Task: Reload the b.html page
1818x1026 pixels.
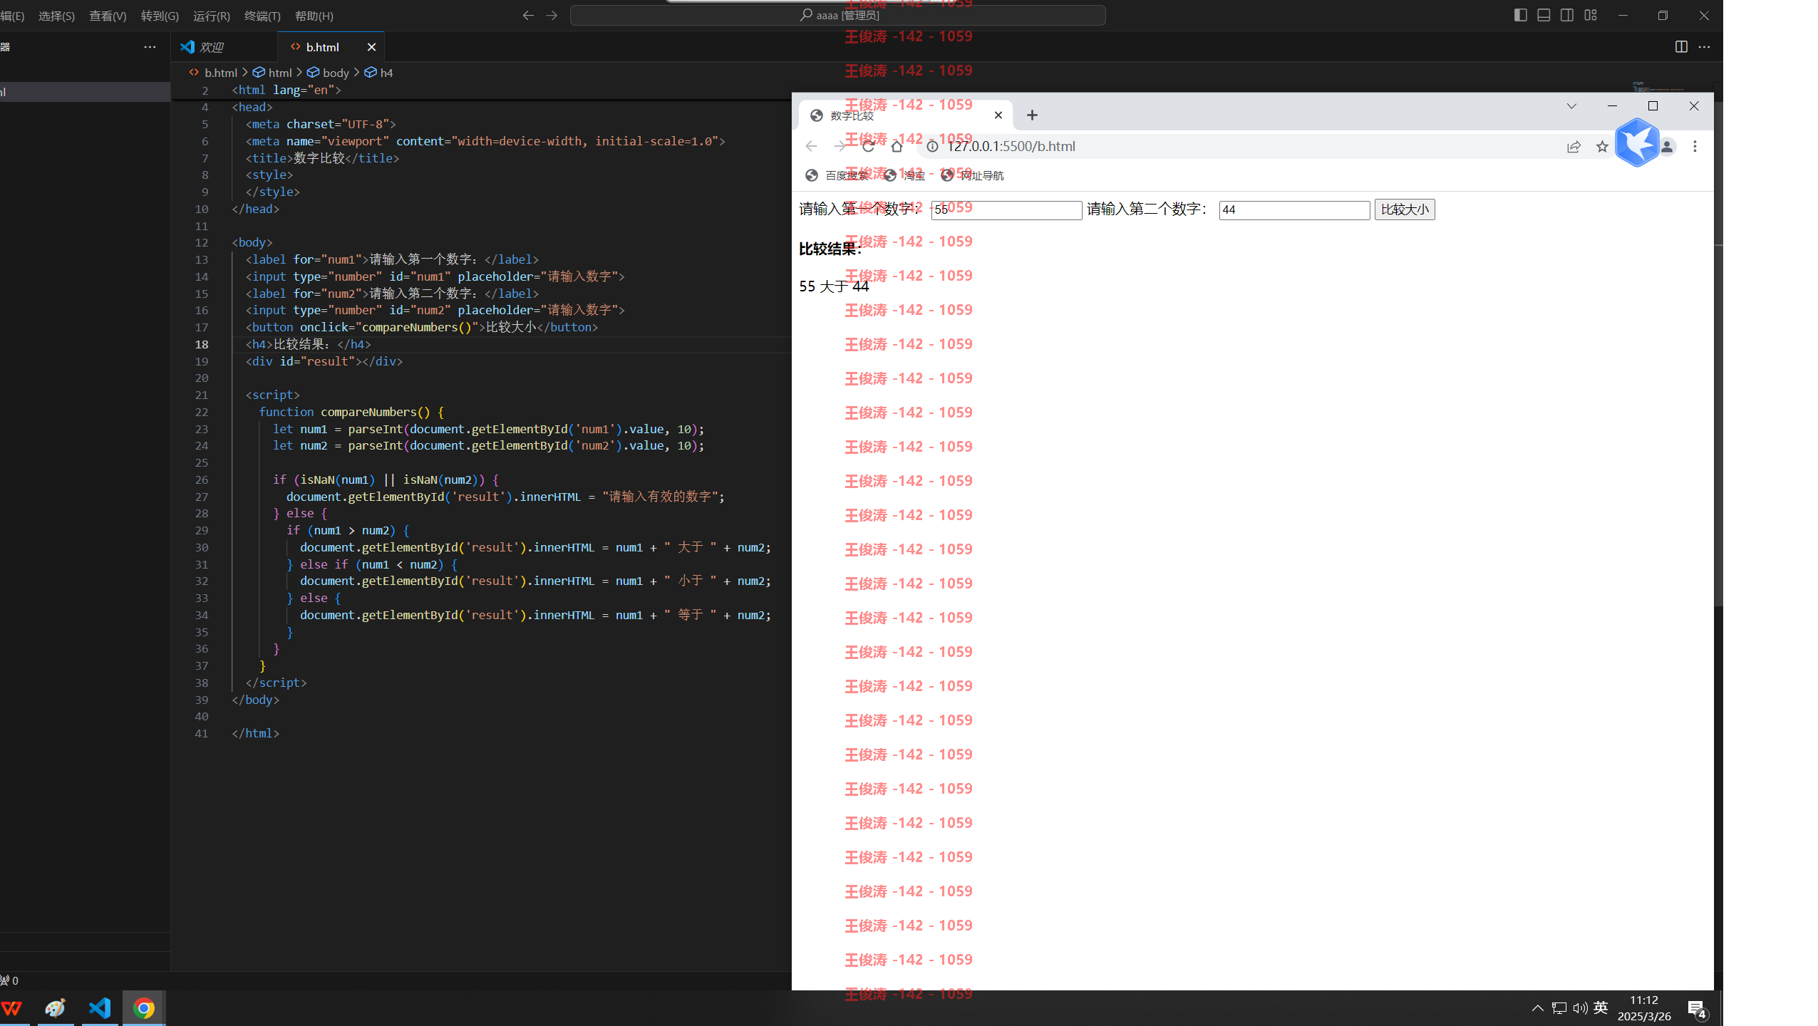Action: pyautogui.click(x=868, y=146)
